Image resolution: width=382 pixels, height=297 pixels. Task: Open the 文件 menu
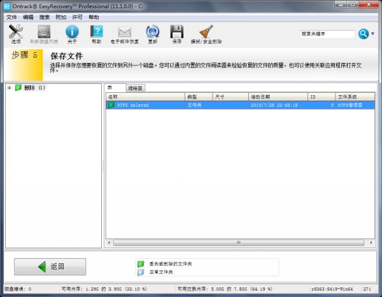(x=11, y=17)
